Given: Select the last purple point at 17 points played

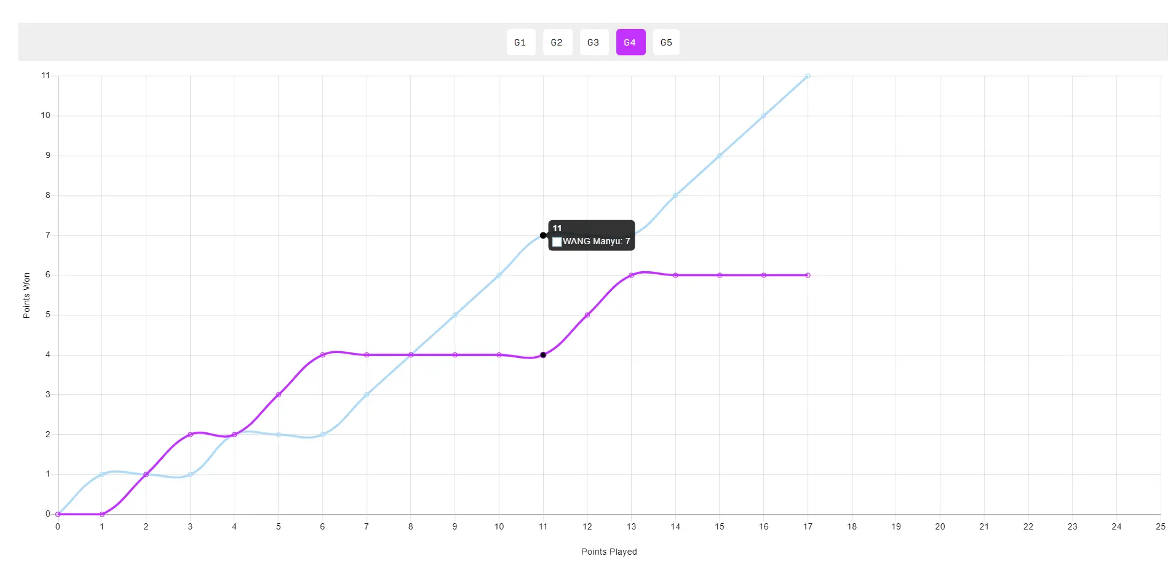Looking at the screenshot, I should coord(808,276).
